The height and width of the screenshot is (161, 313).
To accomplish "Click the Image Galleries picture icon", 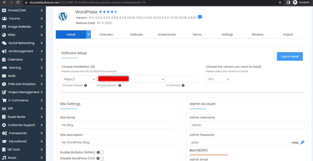I will click(x=4, y=27).
